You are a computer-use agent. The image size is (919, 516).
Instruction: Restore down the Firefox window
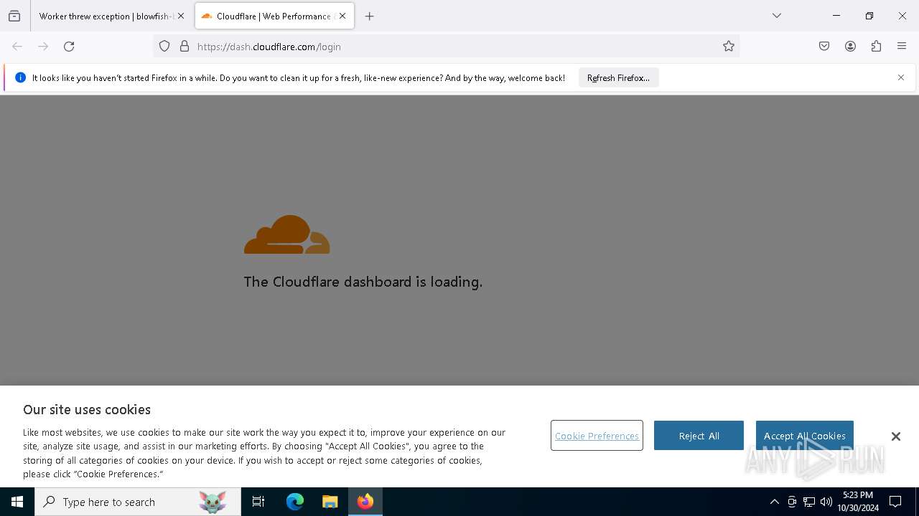pyautogui.click(x=869, y=16)
